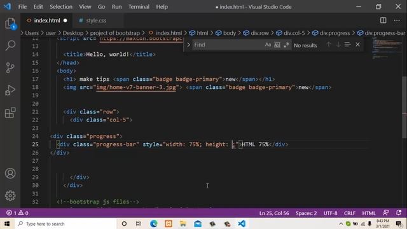Show hidden system tray icons
407x229 pixels.
pyautogui.click(x=341, y=223)
